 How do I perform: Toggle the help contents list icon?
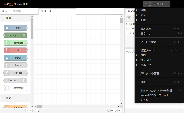(x=129, y=18)
